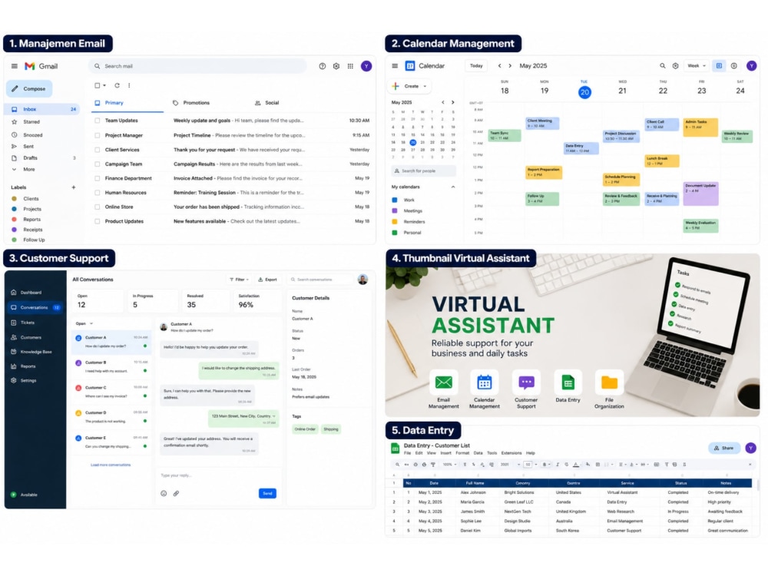
Task: Open Gmail more options three dots
Action: click(129, 85)
